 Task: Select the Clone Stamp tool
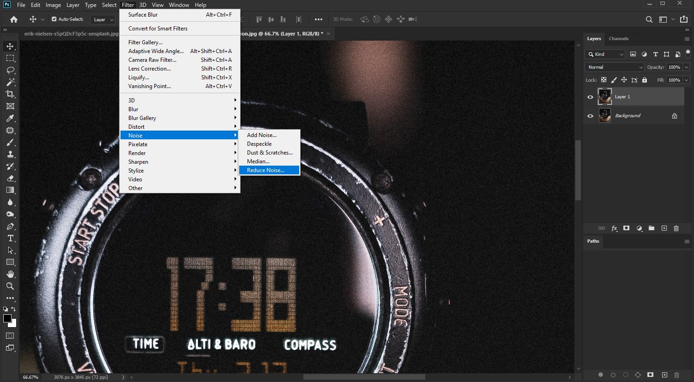point(10,154)
